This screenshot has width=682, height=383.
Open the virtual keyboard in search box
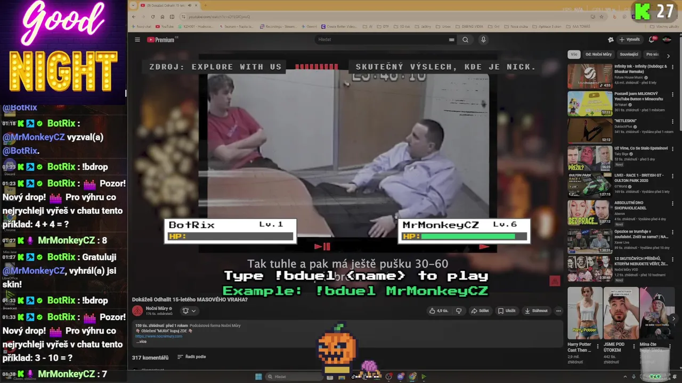pyautogui.click(x=451, y=40)
